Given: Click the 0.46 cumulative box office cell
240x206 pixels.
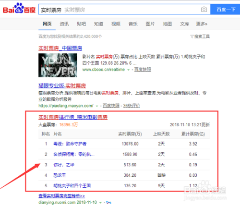Looking at the screenshot, I should click(x=193, y=154).
